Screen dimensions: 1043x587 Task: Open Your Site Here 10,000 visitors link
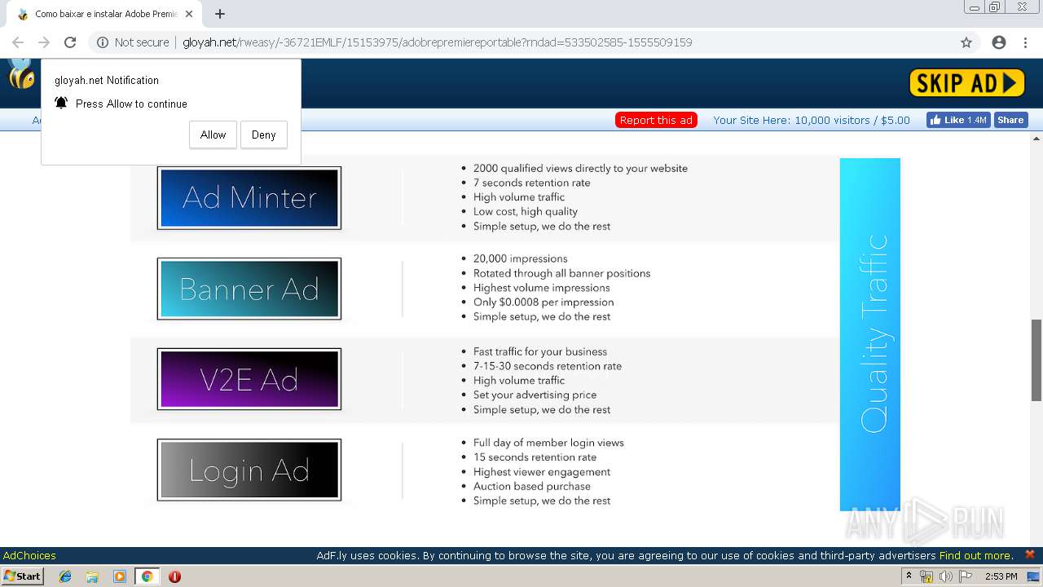[x=812, y=120]
